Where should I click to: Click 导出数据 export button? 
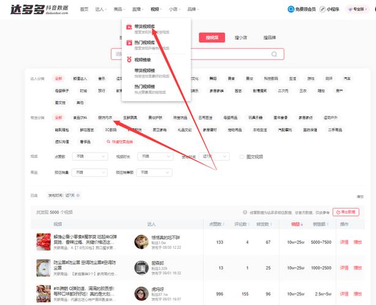[x=346, y=212]
